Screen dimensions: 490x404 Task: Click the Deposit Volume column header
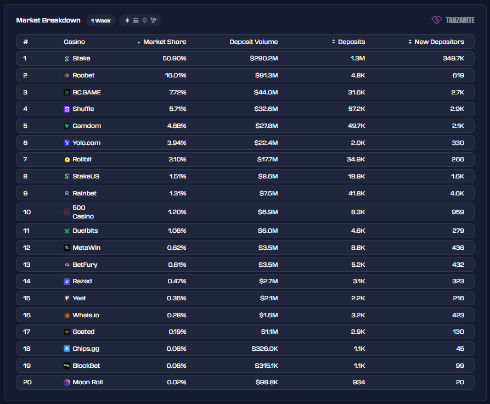tap(254, 42)
